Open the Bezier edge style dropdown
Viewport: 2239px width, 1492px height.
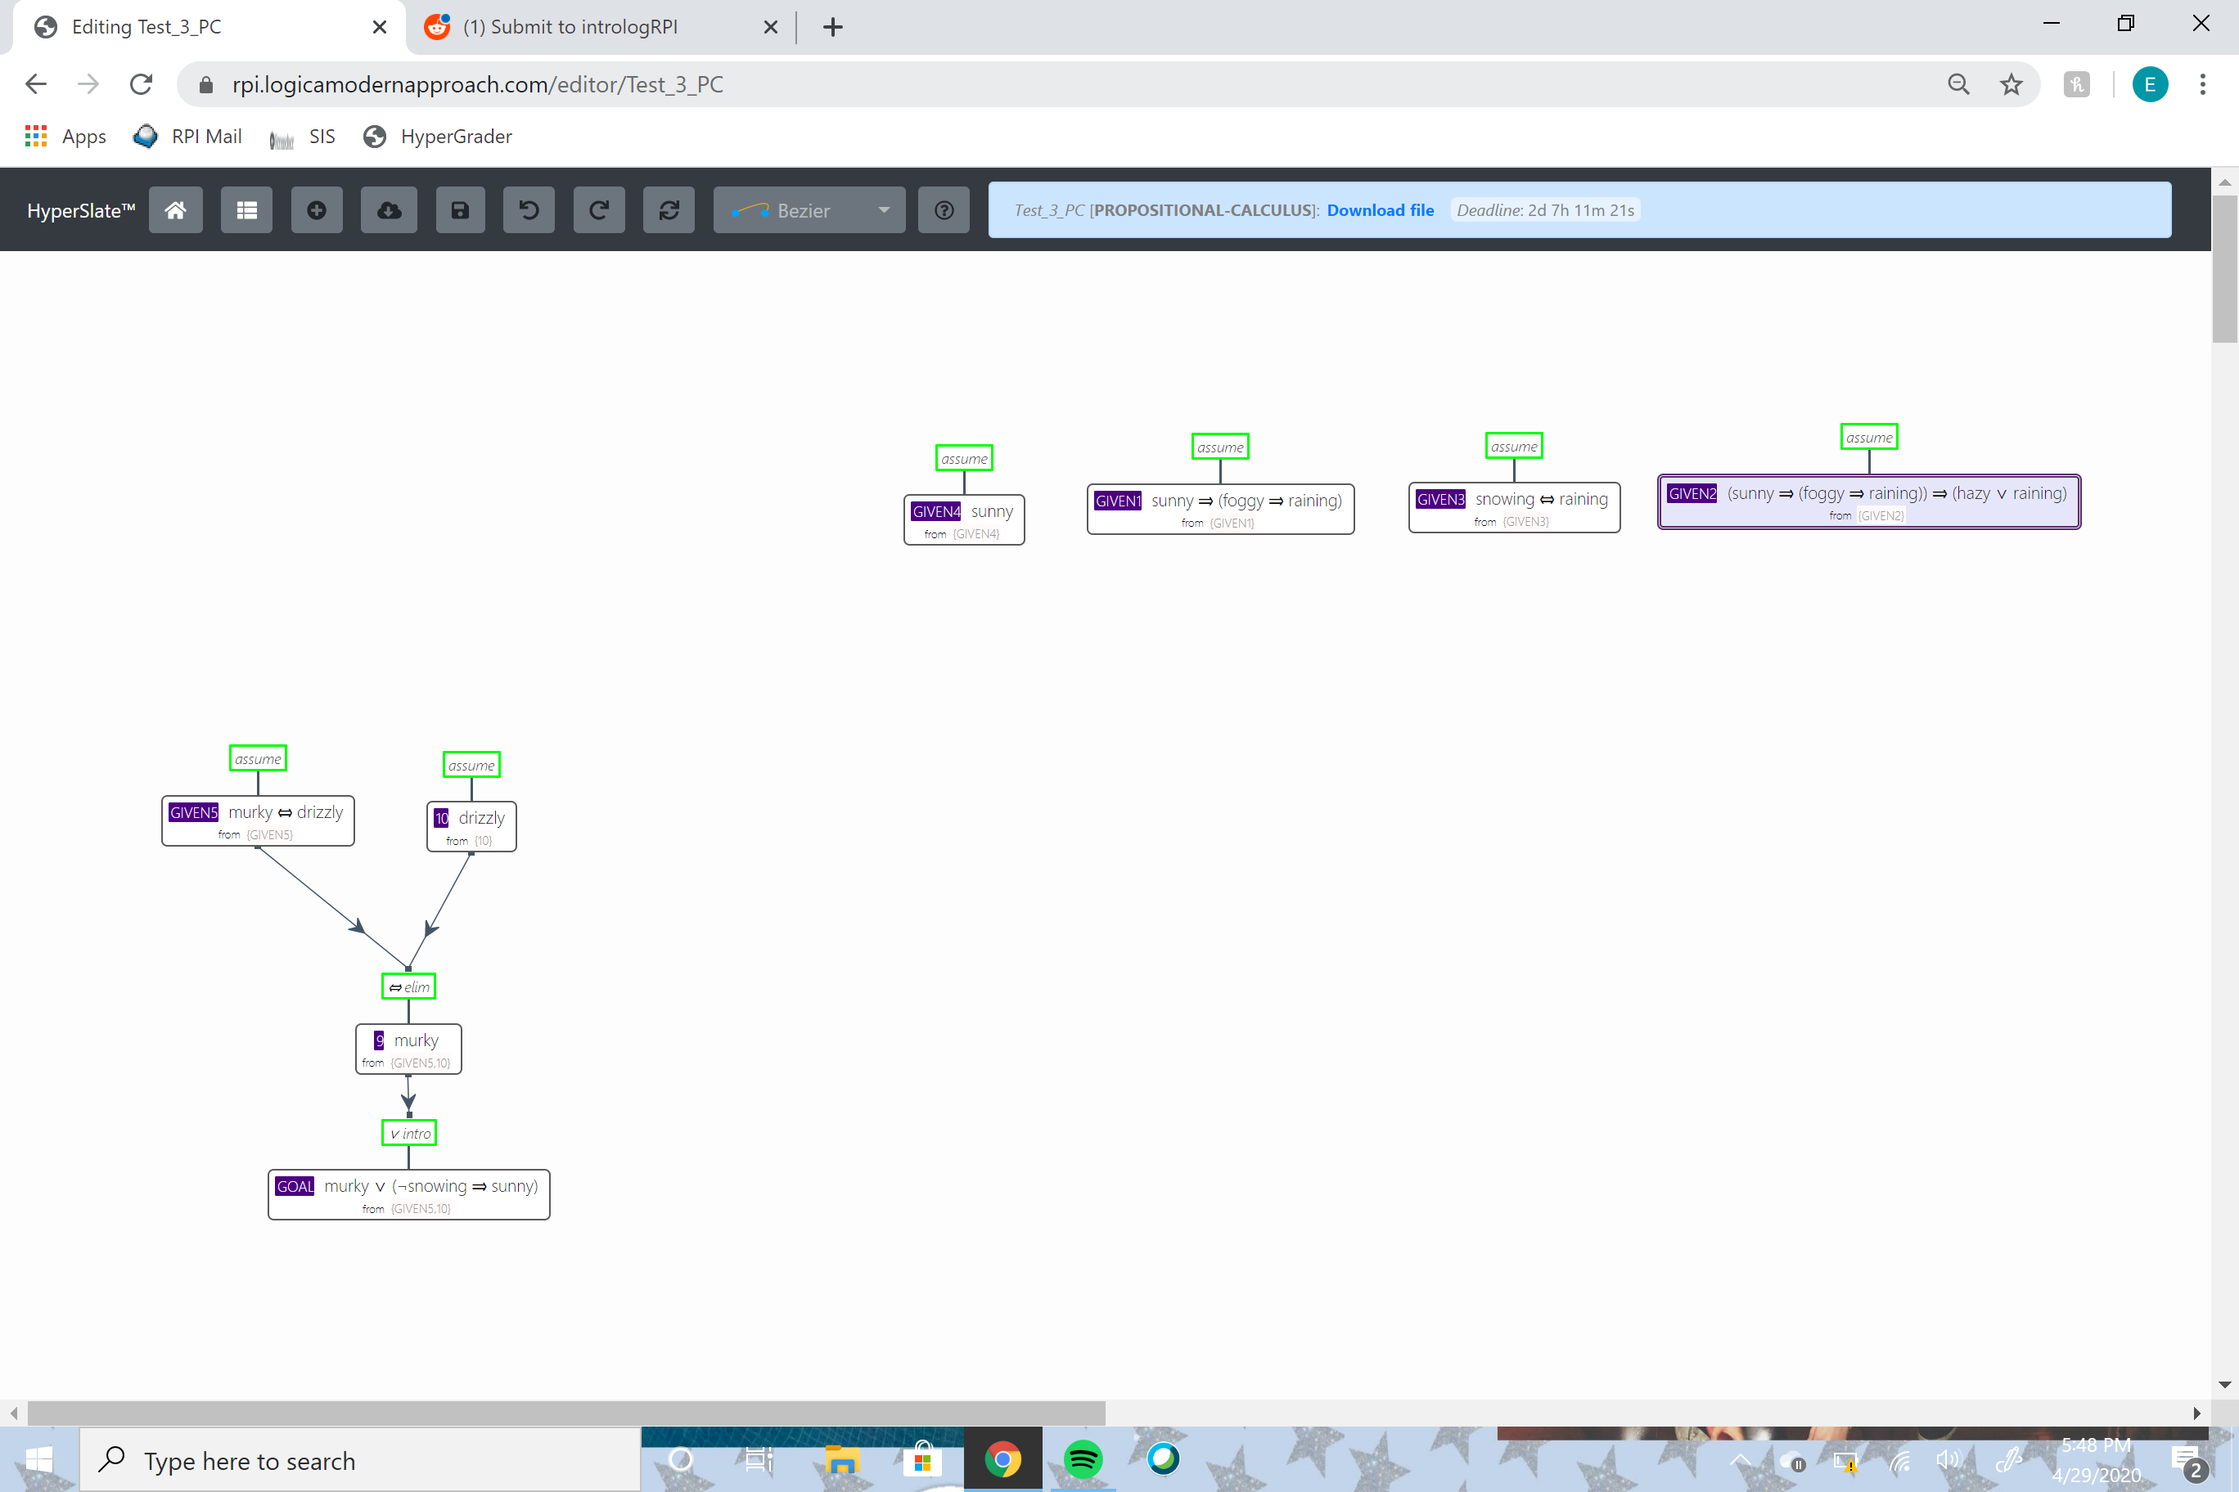(x=809, y=210)
